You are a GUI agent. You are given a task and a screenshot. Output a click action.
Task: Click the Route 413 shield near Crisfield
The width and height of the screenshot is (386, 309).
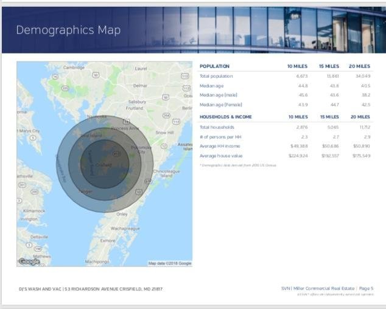coord(116,154)
